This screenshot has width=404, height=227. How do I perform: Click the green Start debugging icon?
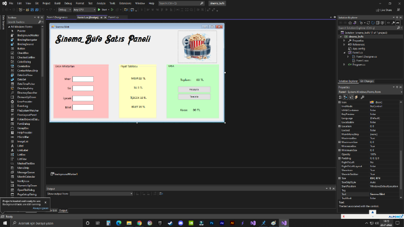[99, 10]
